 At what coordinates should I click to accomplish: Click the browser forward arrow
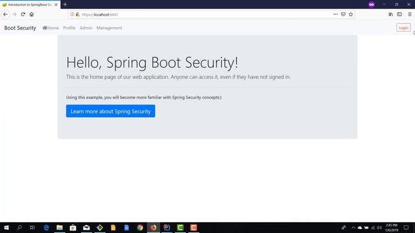coord(14,14)
